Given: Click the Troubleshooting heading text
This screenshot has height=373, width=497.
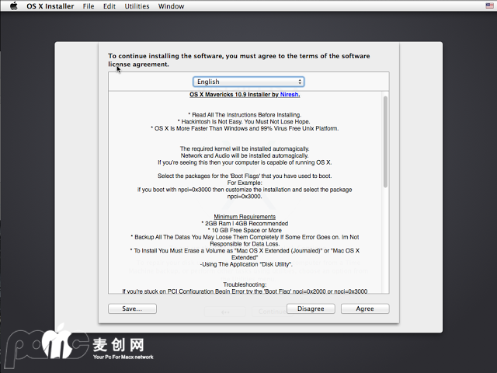Looking at the screenshot, I should pyautogui.click(x=245, y=284).
